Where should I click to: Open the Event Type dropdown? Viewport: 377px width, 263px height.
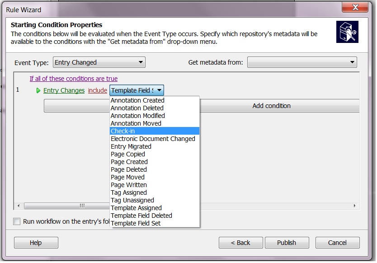99,62
